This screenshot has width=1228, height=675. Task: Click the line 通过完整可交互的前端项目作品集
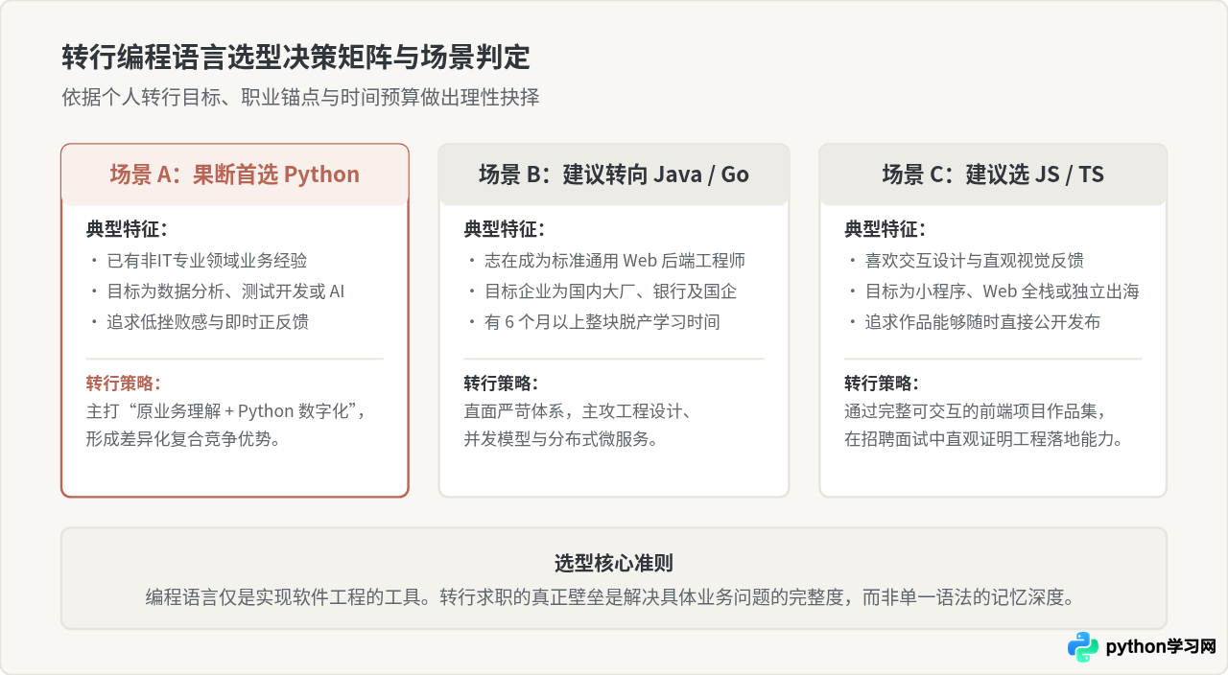pyautogui.click(x=976, y=411)
